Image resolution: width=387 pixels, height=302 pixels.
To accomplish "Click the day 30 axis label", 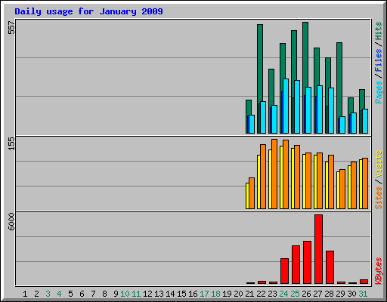I will [x=351, y=294].
